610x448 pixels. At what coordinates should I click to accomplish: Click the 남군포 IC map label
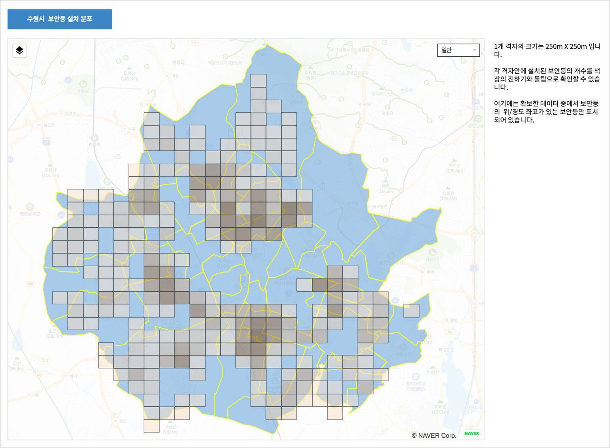(46, 125)
